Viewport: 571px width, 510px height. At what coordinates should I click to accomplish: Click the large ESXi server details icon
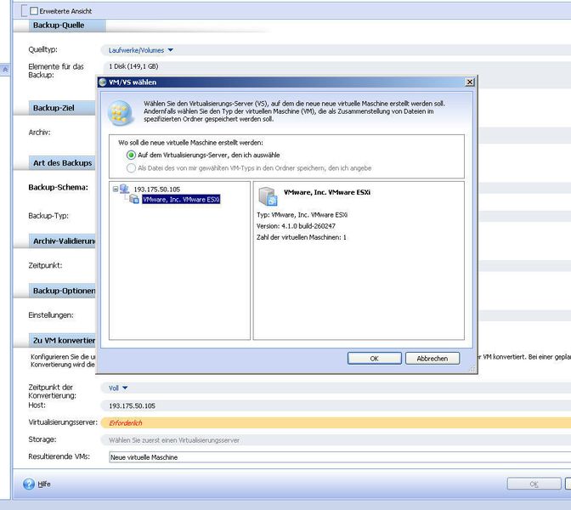[x=268, y=196]
